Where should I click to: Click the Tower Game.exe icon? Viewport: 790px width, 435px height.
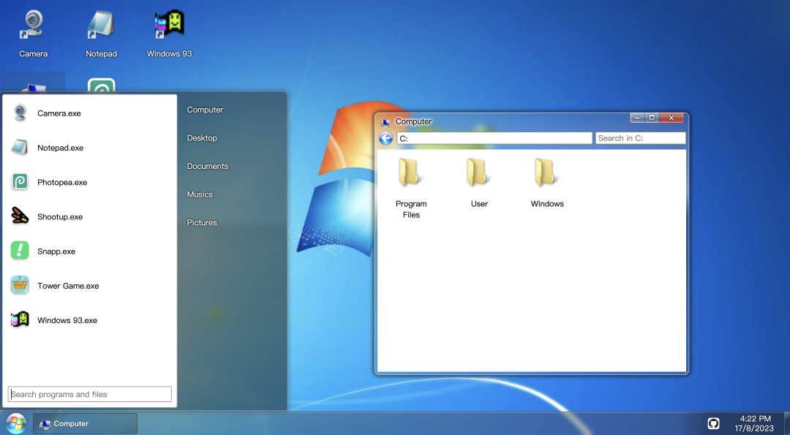click(x=20, y=285)
